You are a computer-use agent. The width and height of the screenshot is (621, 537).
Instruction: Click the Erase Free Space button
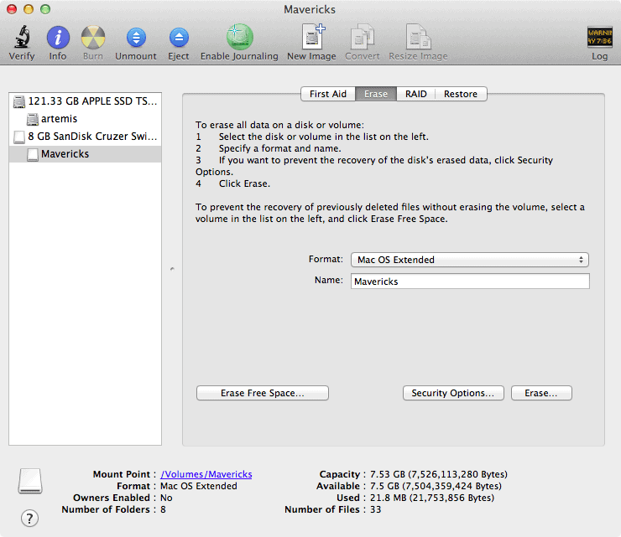(x=262, y=393)
